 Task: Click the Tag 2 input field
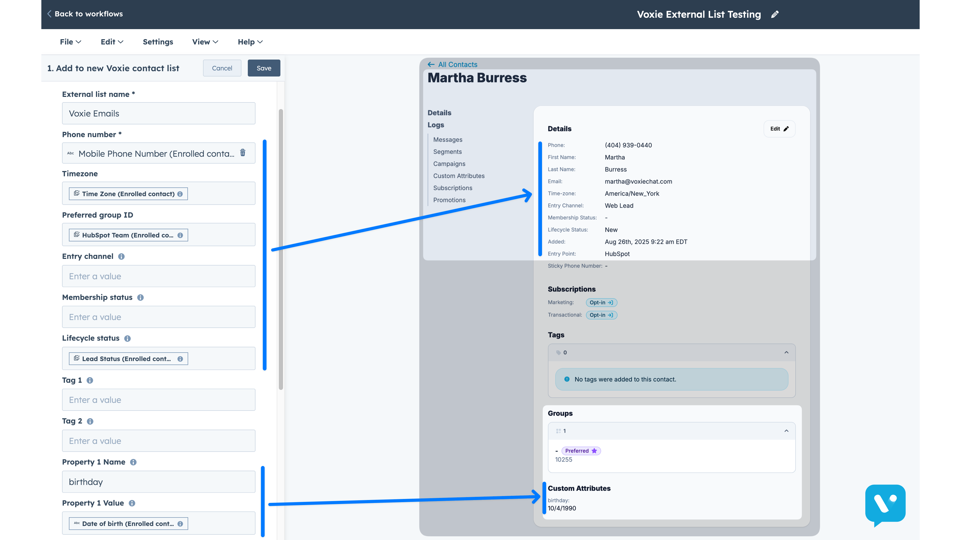pos(158,441)
